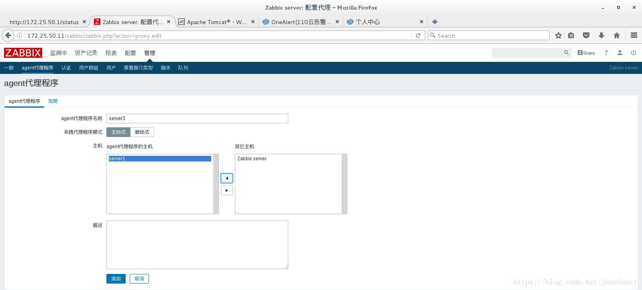Open the 资产记录 menu
This screenshot has width=642, height=290.
[x=86, y=53]
